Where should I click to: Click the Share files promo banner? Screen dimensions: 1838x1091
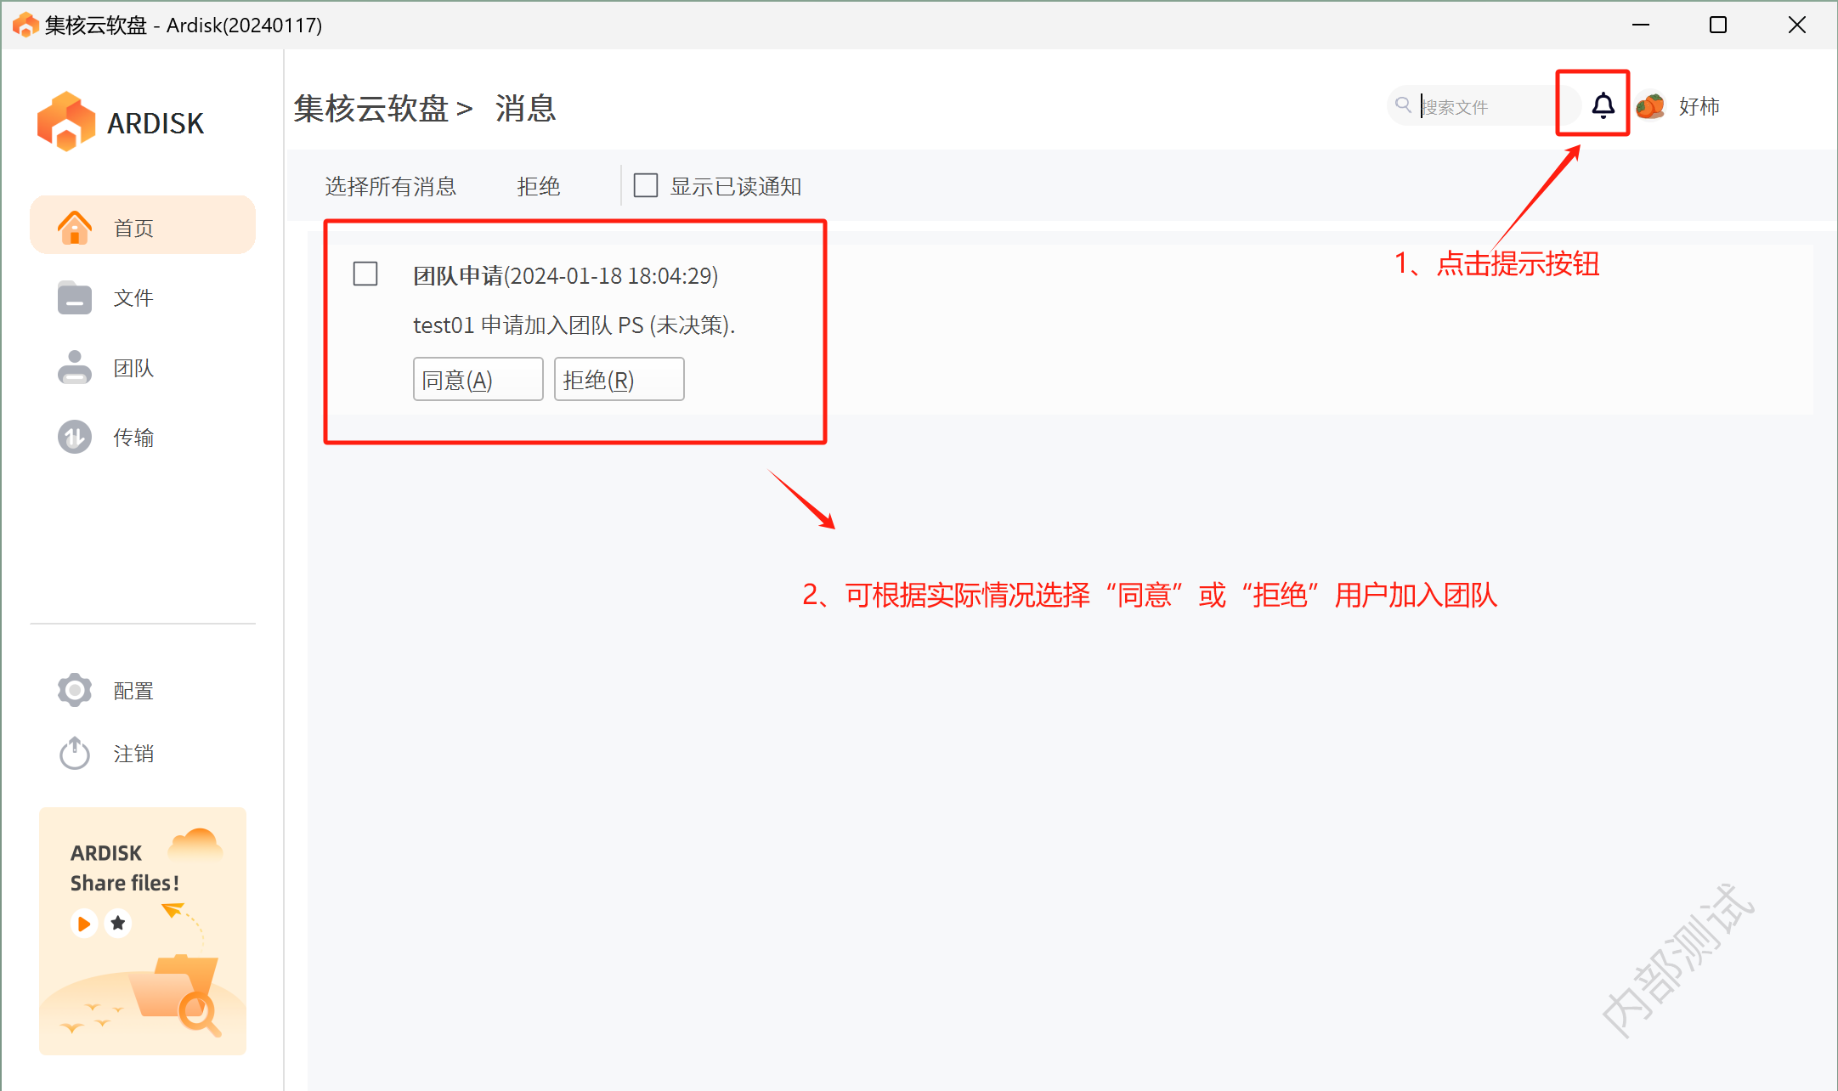tap(143, 930)
